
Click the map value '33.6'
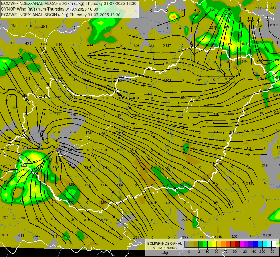(x=104, y=133)
